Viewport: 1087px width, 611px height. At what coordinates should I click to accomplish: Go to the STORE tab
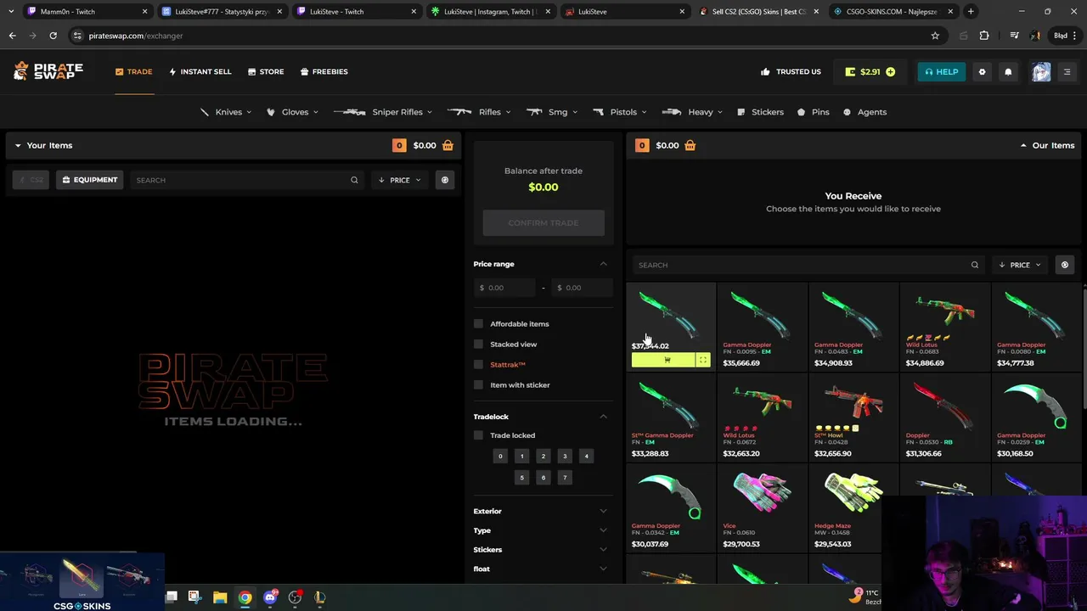coord(266,71)
